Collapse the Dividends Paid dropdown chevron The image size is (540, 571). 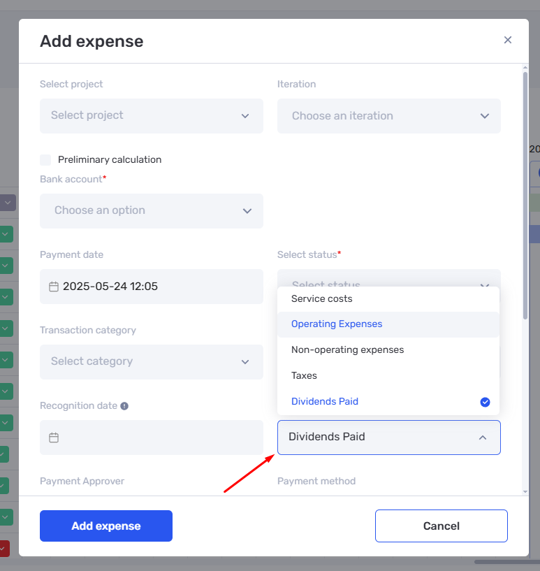click(x=483, y=438)
